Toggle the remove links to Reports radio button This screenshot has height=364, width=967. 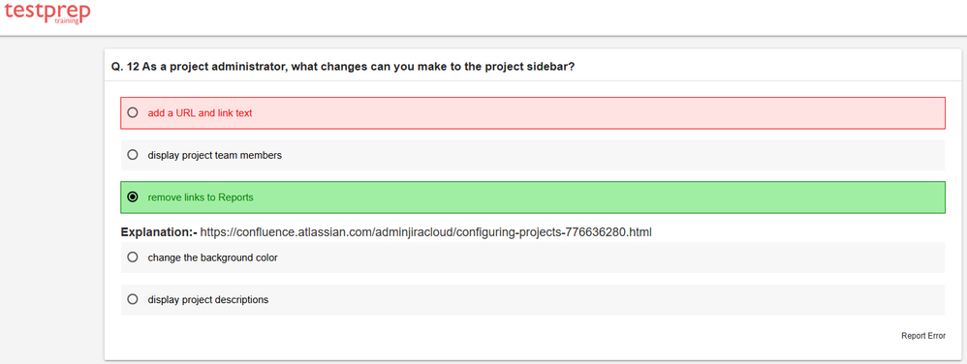[132, 197]
